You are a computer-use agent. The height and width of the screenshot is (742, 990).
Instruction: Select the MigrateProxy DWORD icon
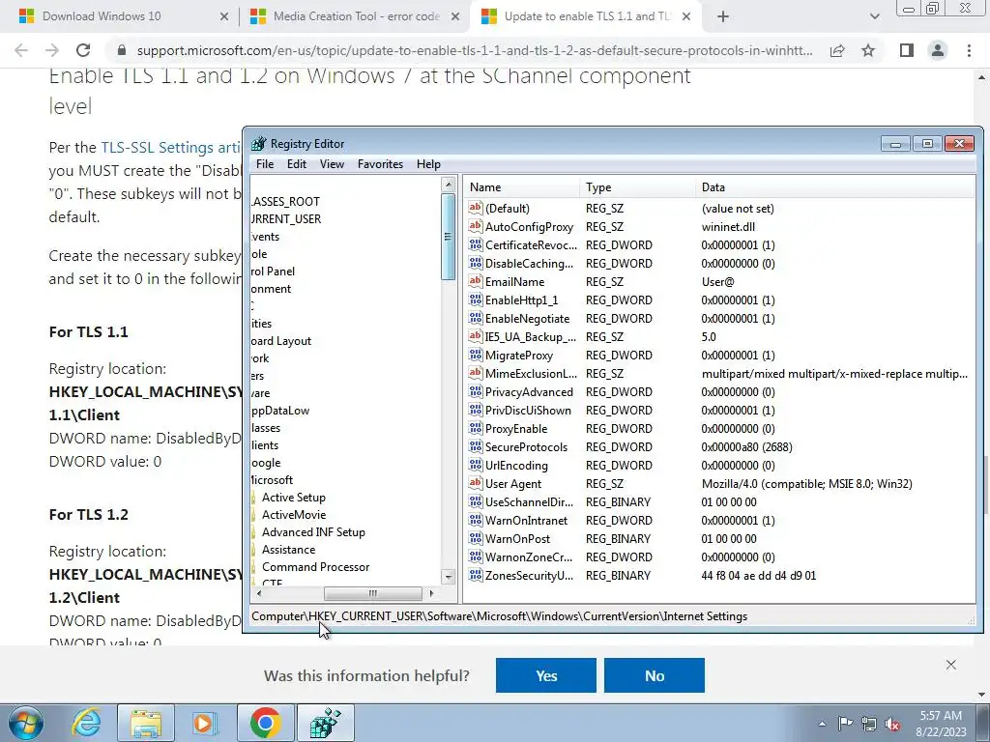(476, 355)
